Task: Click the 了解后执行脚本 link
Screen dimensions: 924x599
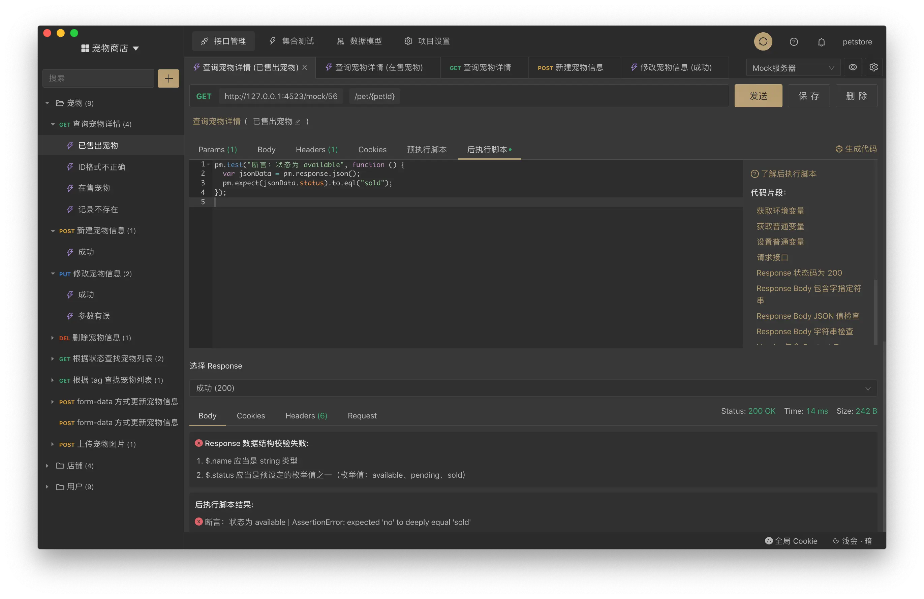Action: (788, 174)
